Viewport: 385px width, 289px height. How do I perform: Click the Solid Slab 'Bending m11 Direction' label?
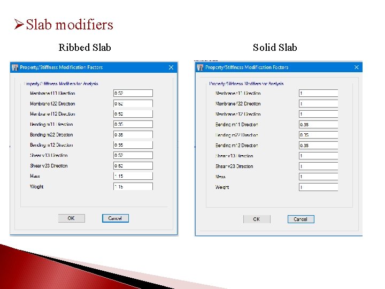tap(236, 125)
